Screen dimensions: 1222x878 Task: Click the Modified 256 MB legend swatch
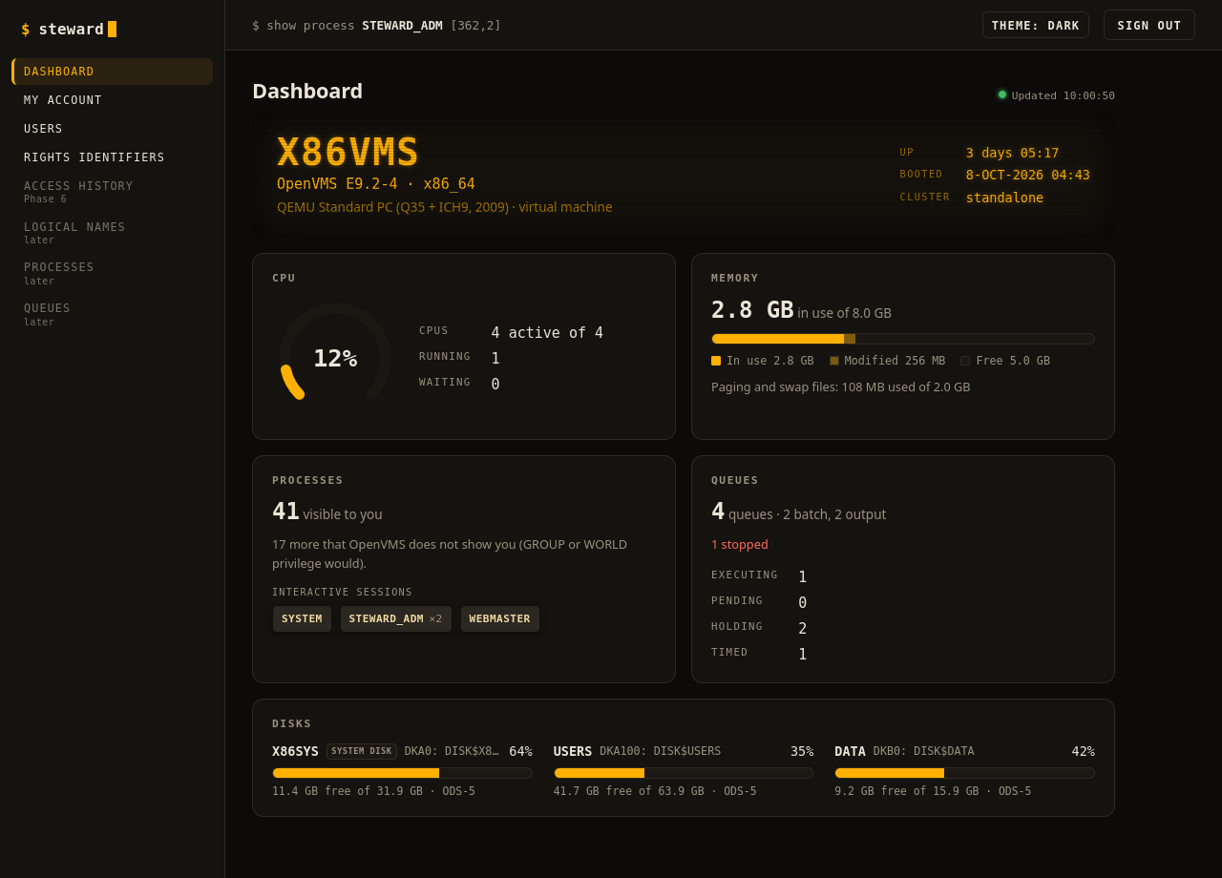pyautogui.click(x=834, y=361)
